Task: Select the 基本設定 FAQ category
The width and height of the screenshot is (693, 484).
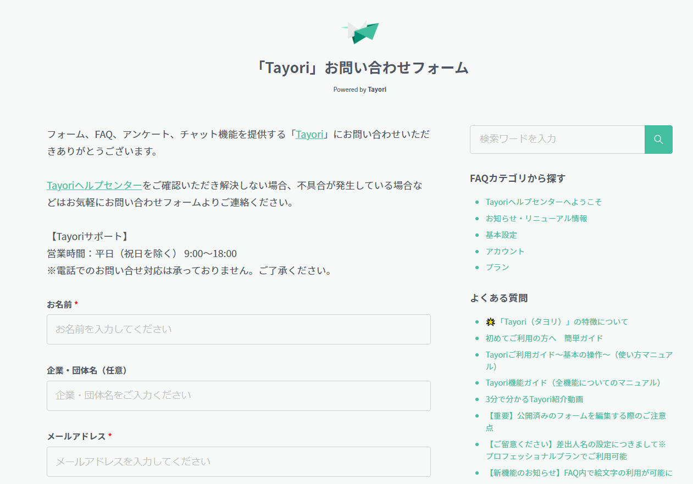Action: pyautogui.click(x=501, y=235)
